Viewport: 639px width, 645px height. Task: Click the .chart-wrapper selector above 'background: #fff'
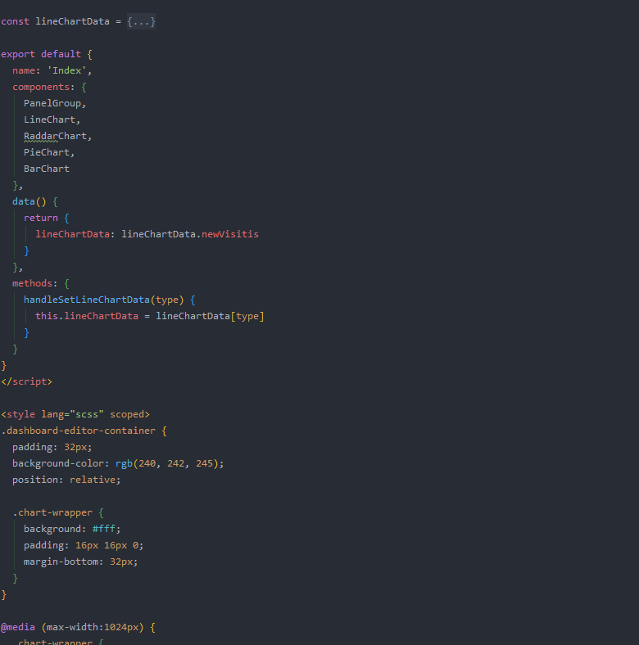[52, 512]
